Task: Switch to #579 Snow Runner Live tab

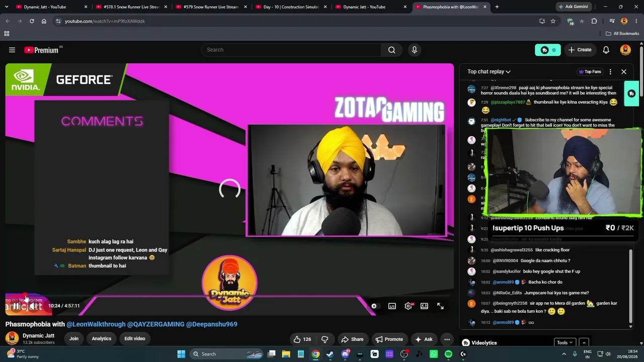Action: click(211, 7)
